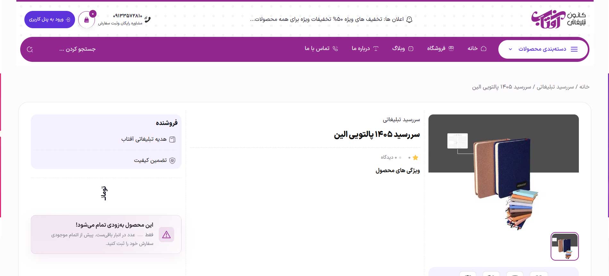
Task: Click the ۰ دیدگاه review count text
Action: pyautogui.click(x=389, y=157)
